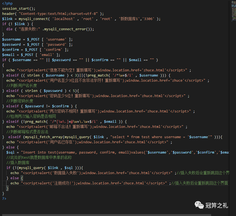Screen dimensions: 236x216
Task: Click the elseif $password != $confirm line
Action: click(40, 106)
